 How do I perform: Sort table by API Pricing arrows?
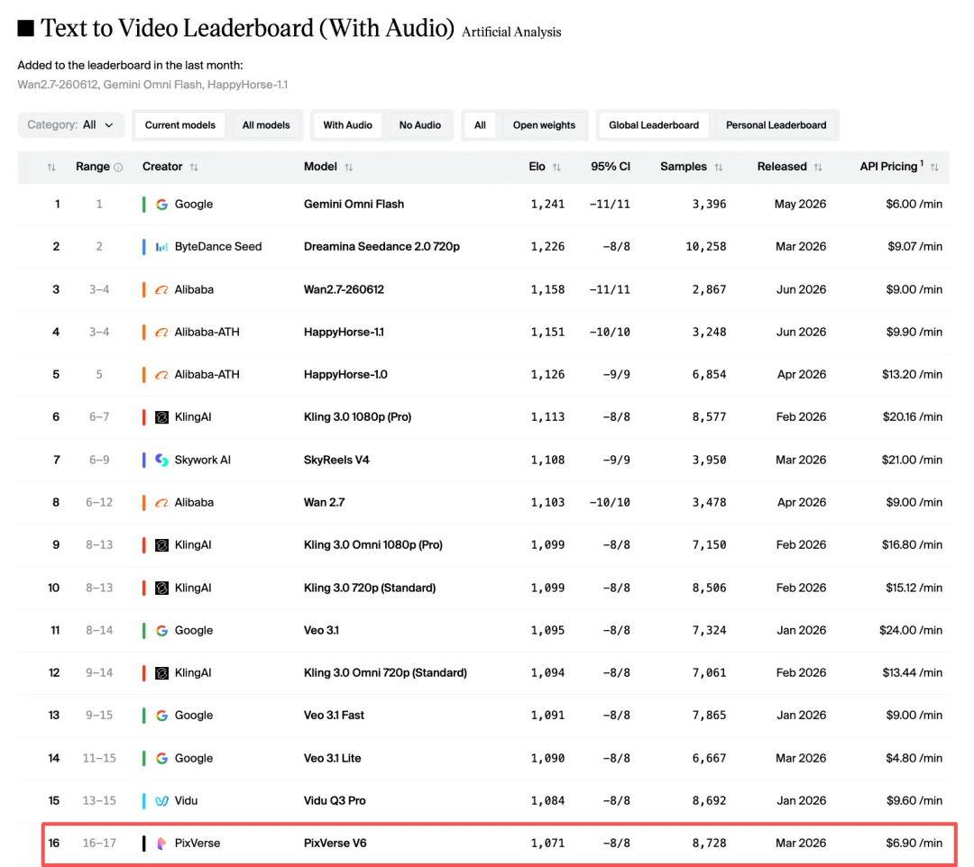pyautogui.click(x=934, y=167)
